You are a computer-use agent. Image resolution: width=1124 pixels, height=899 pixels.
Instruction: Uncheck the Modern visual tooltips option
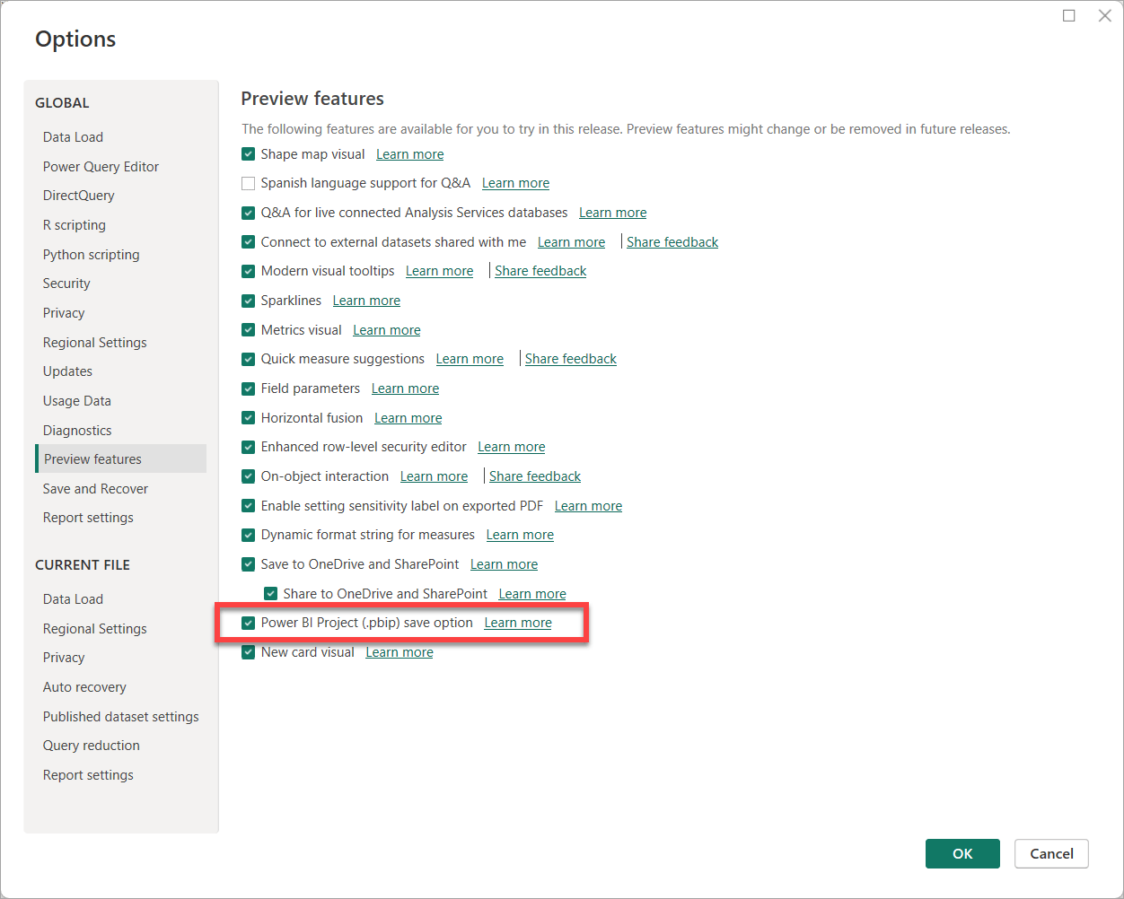[249, 271]
